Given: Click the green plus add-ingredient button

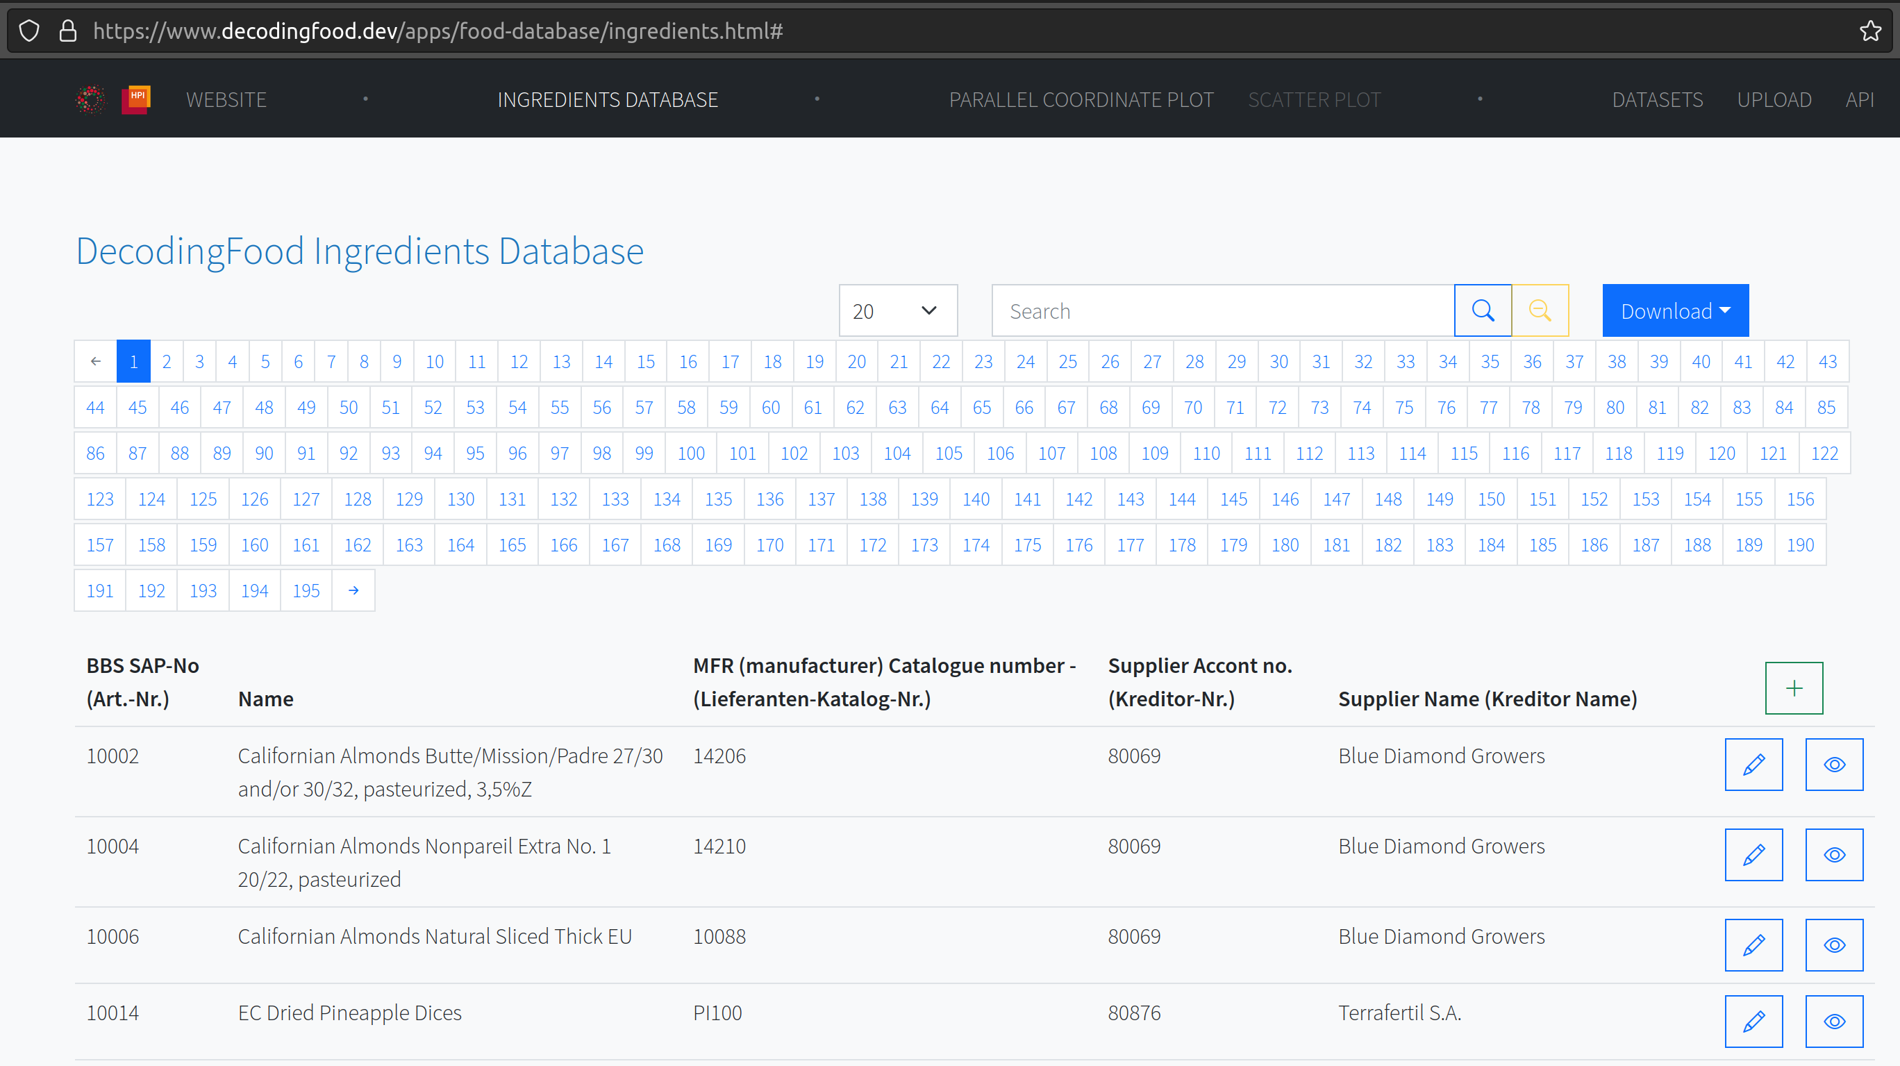Looking at the screenshot, I should click(1793, 688).
